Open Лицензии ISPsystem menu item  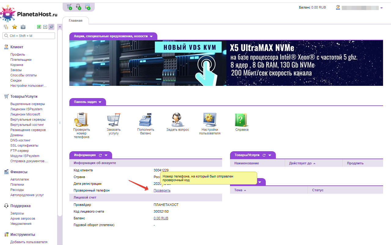[26, 109]
